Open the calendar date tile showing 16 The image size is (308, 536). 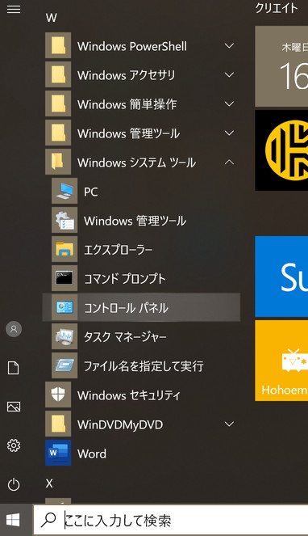click(281, 66)
